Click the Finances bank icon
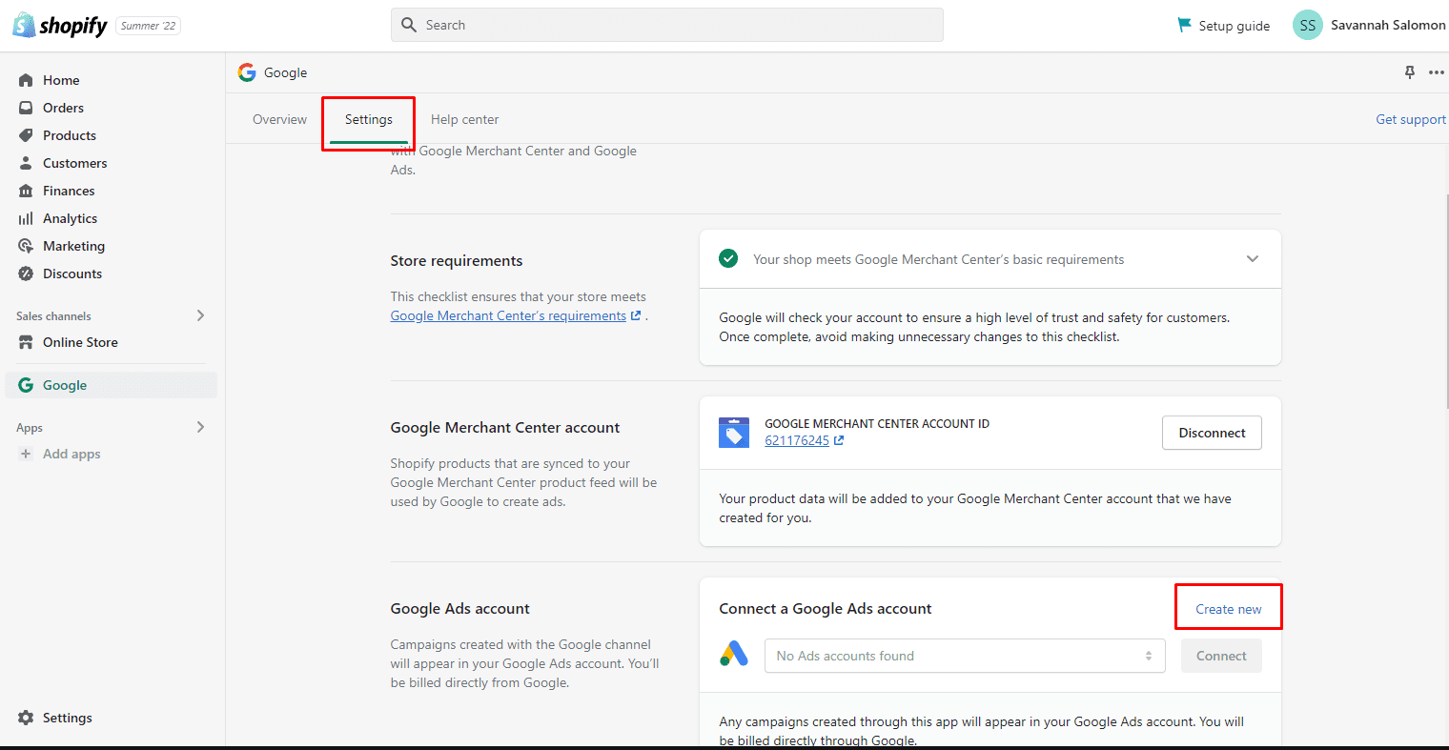Screen dimensions: 1449x750 [x=26, y=191]
